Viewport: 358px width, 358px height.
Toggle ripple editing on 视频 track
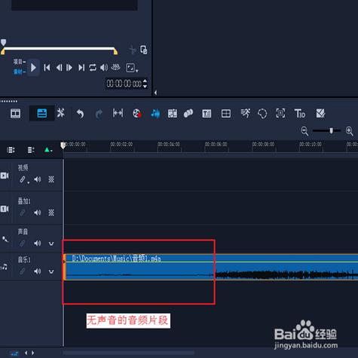click(x=23, y=179)
